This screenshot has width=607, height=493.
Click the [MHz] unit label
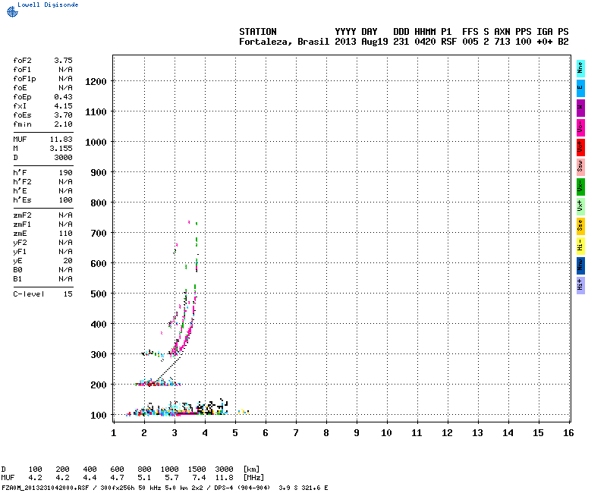point(253,478)
